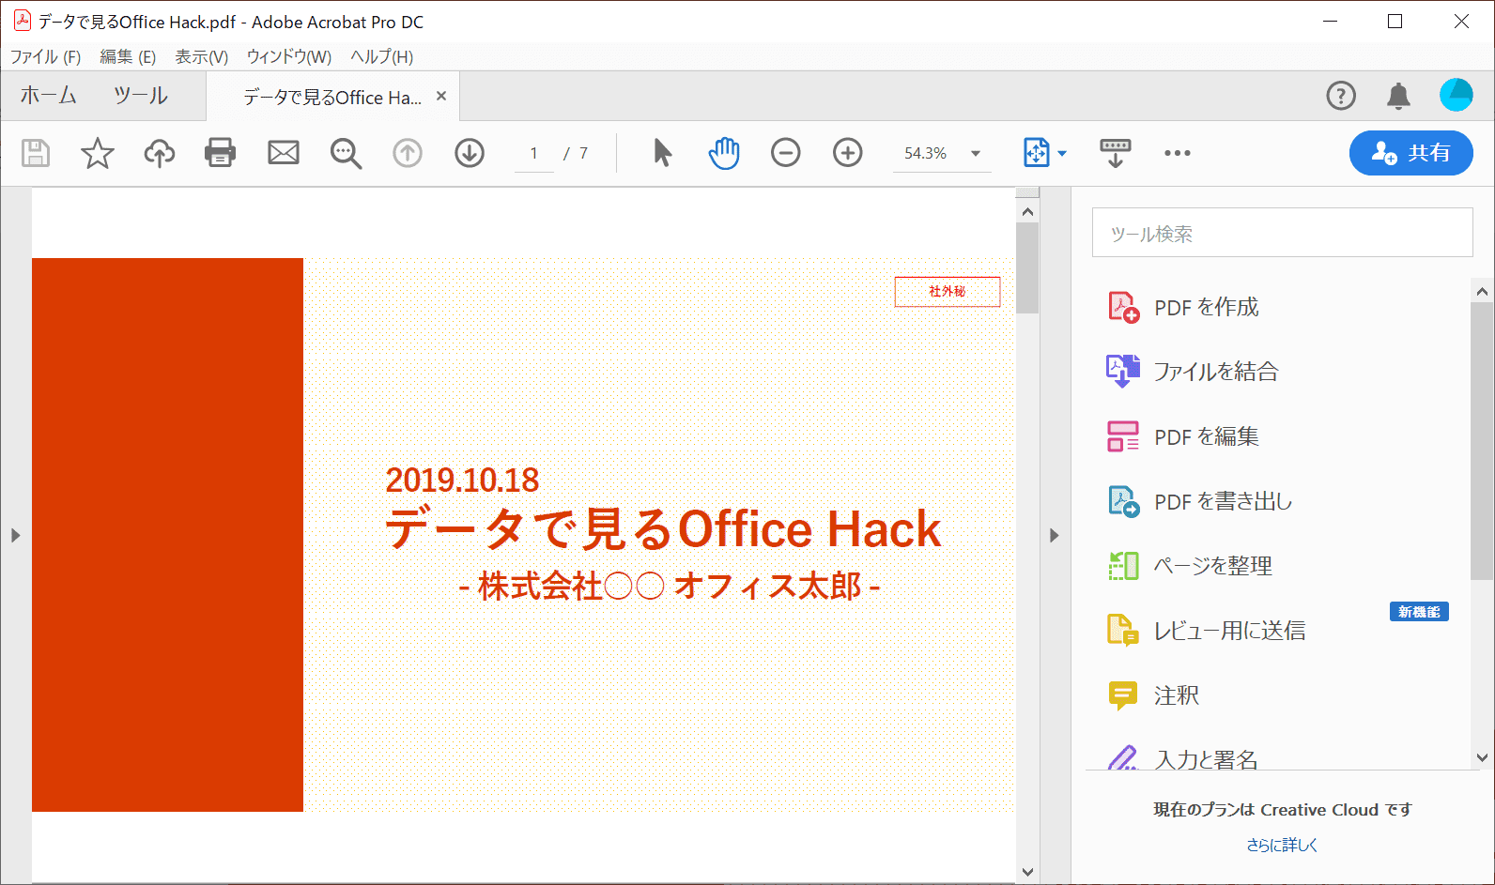1495x885 pixels.
Task: Click the 54.3% zoom value field
Action: click(x=925, y=153)
